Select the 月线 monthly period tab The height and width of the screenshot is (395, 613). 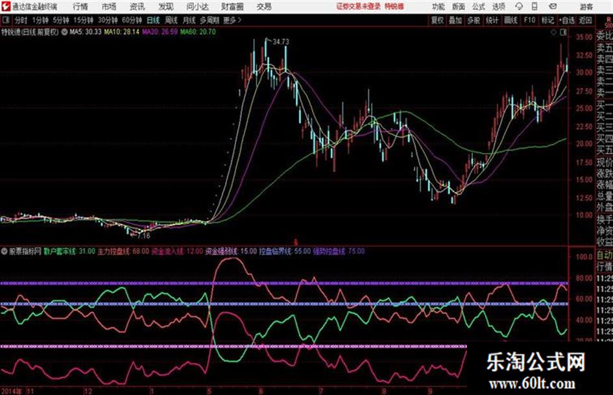pyautogui.click(x=189, y=20)
